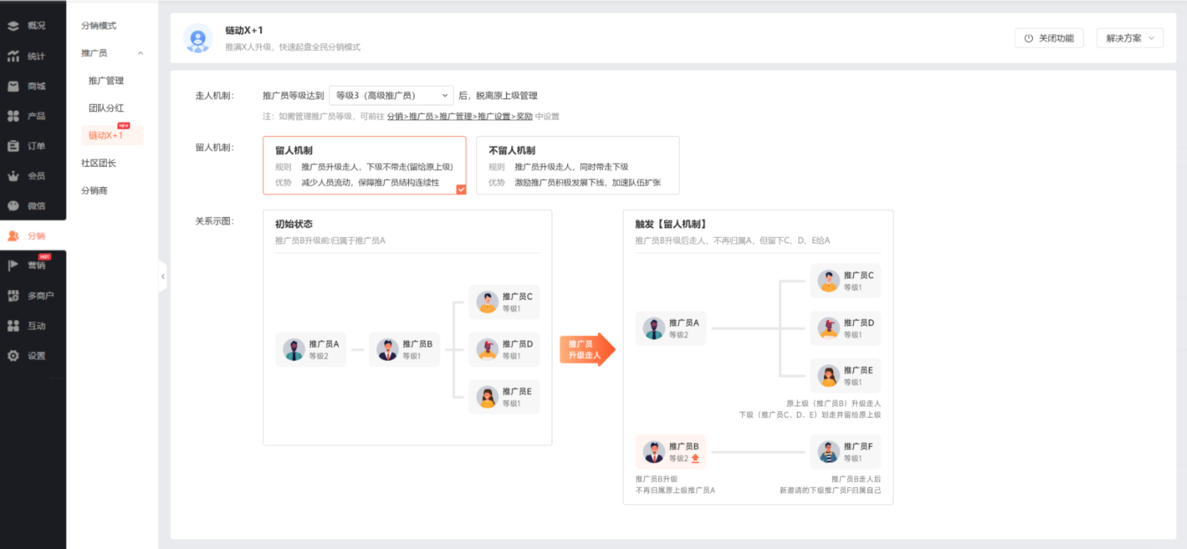The image size is (1187, 549).
Task: Open the 等级3 (高级推广员) level dropdown
Action: (392, 95)
